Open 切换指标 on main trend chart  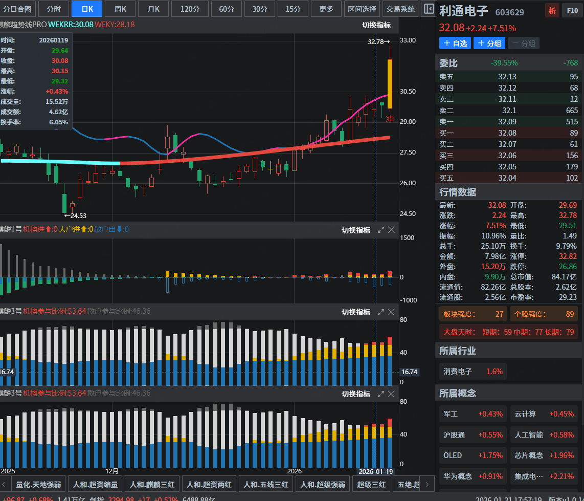pyautogui.click(x=376, y=25)
